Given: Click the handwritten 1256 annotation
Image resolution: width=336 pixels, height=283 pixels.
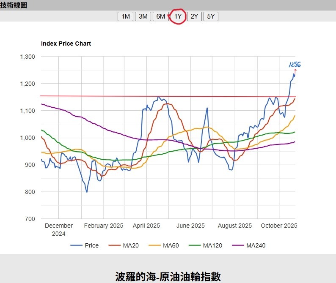Looking at the screenshot, I should click(295, 64).
